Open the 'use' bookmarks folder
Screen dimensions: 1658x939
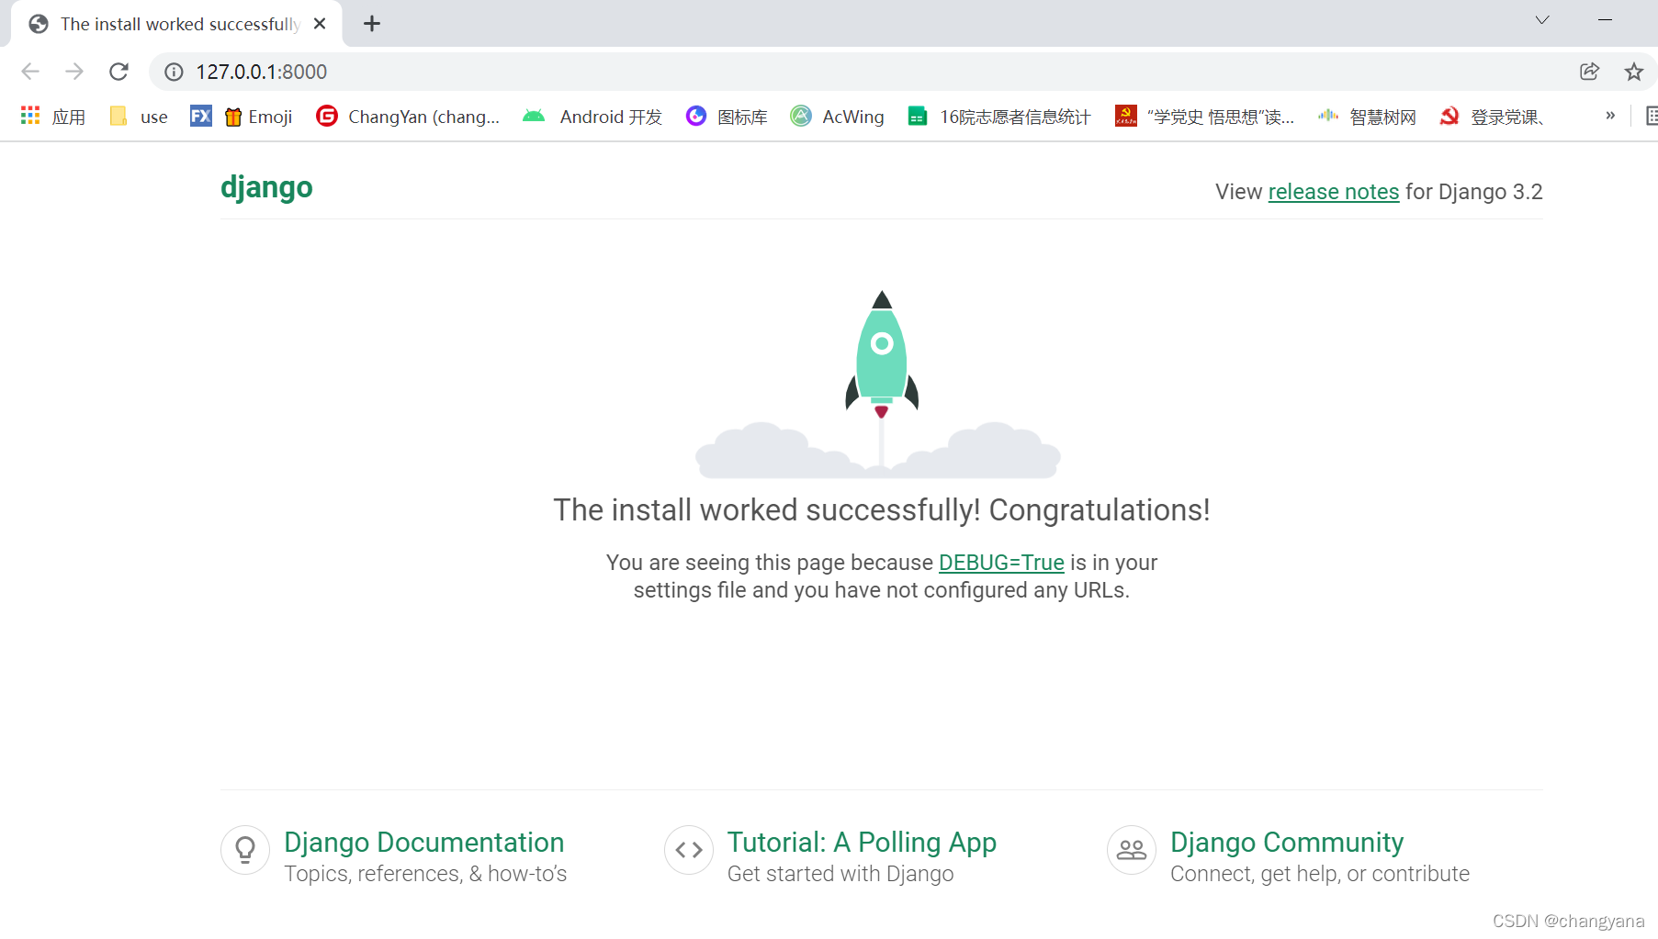coord(139,117)
